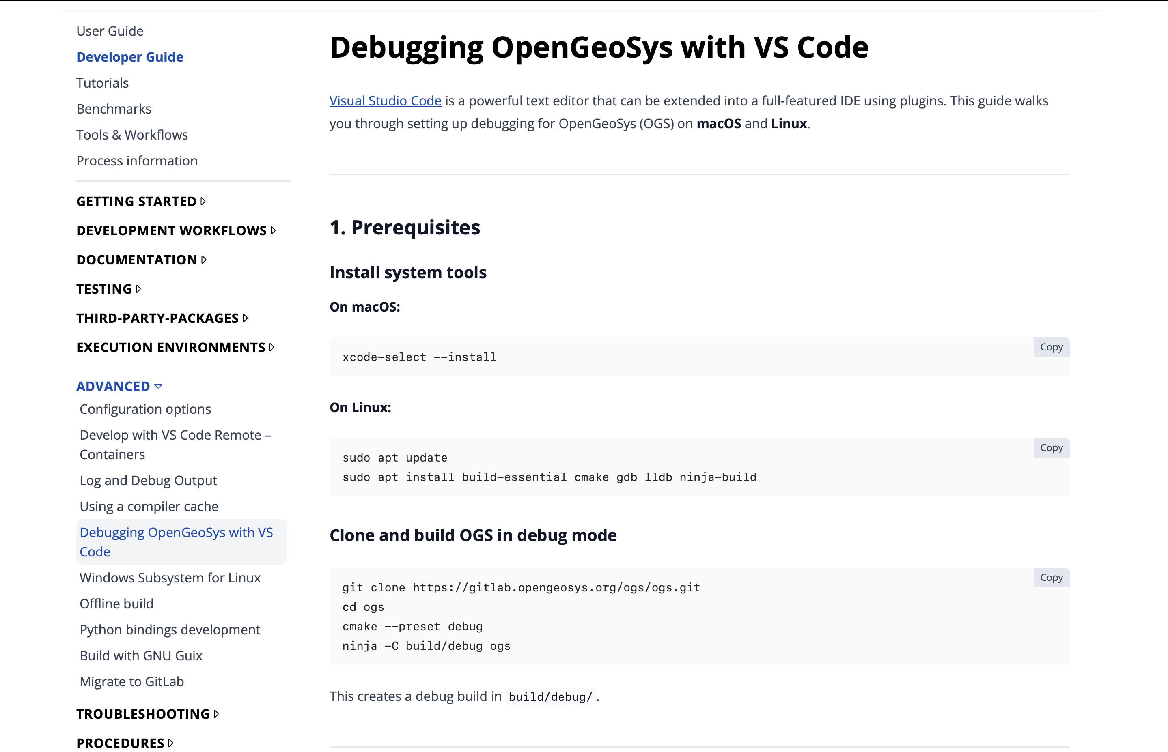
Task: Expand the Documentation group
Action: (142, 260)
